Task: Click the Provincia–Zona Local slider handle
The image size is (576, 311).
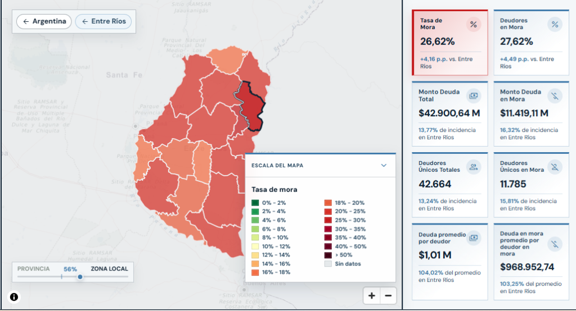Action: click(80, 277)
